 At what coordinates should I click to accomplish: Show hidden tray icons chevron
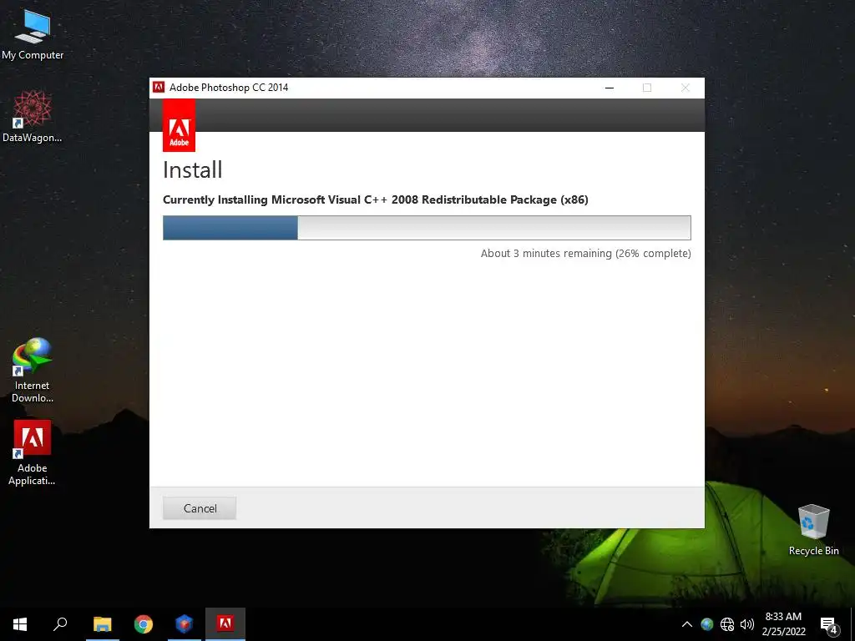[687, 624]
